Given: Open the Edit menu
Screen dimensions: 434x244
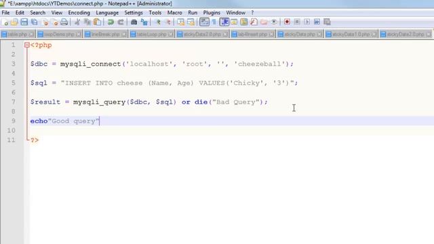Looking at the screenshot, I should [20, 13].
